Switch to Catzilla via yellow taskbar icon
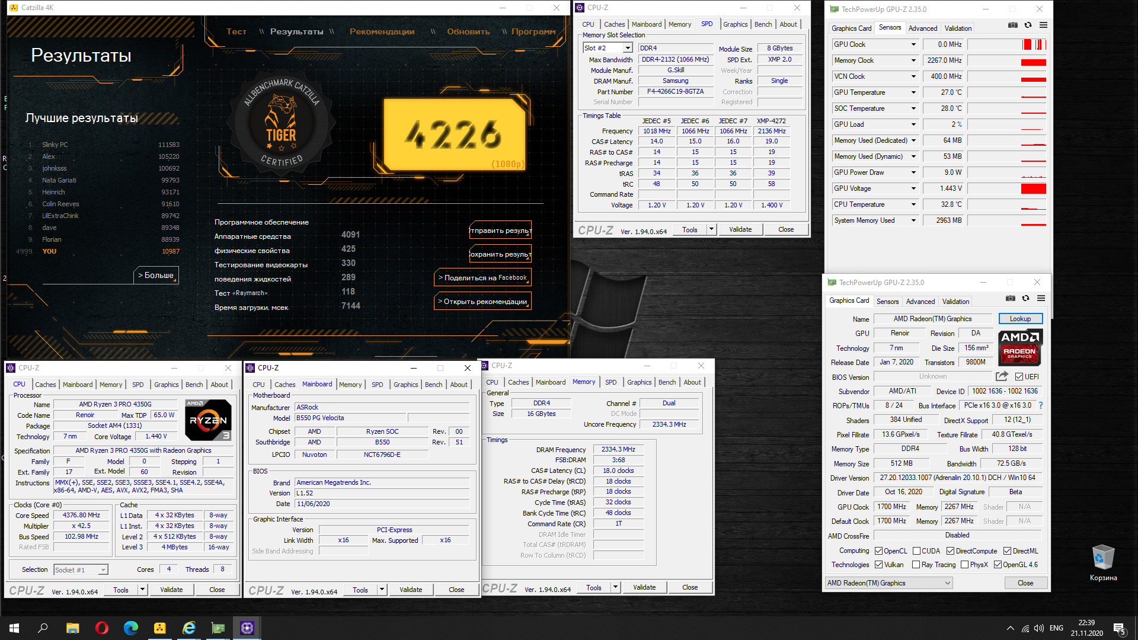1138x640 pixels. tap(159, 628)
